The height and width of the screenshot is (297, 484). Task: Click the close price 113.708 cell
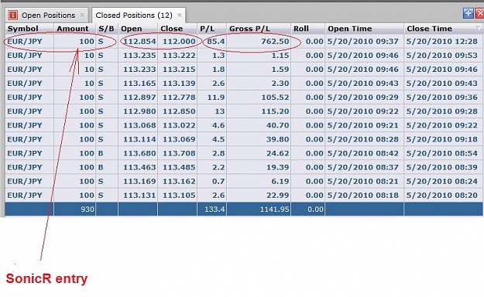point(179,153)
